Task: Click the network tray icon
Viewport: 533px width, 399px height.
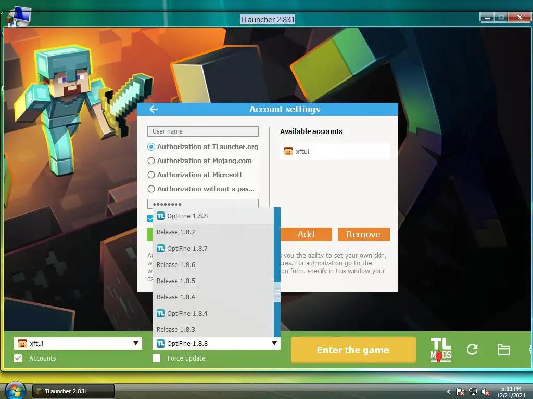Action: pyautogui.click(x=473, y=392)
